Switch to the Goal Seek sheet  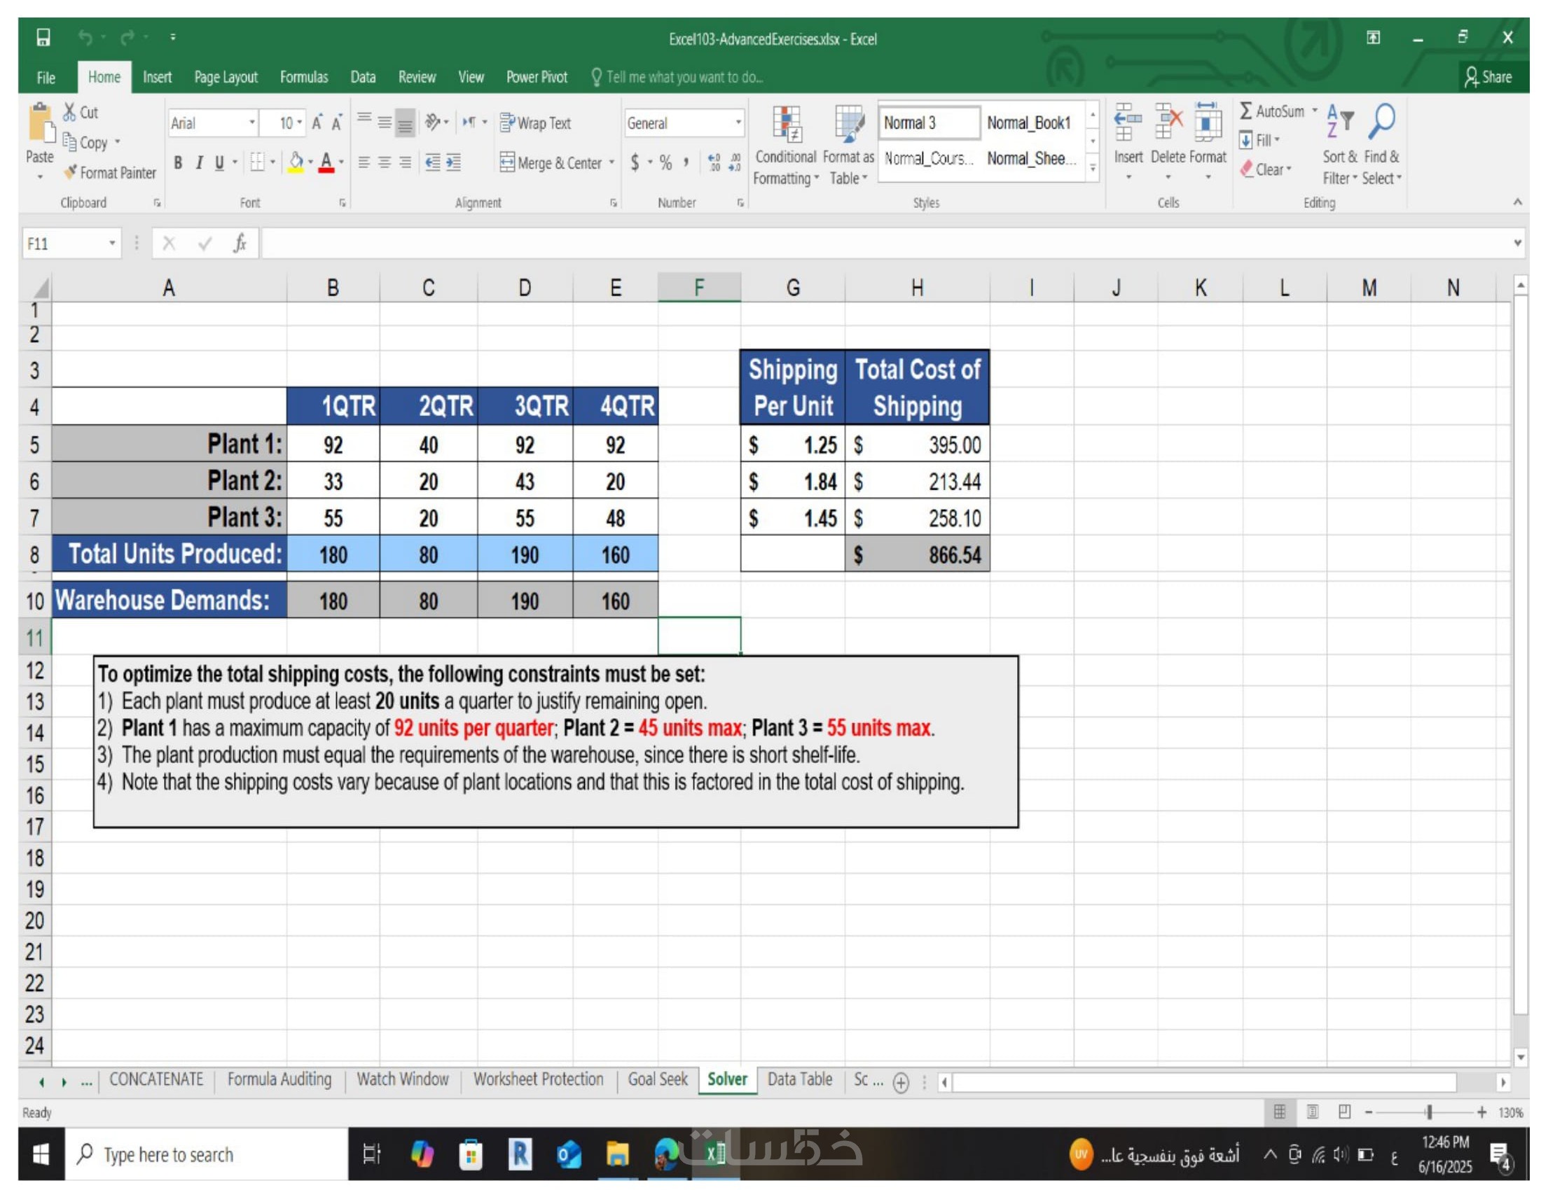657,1079
